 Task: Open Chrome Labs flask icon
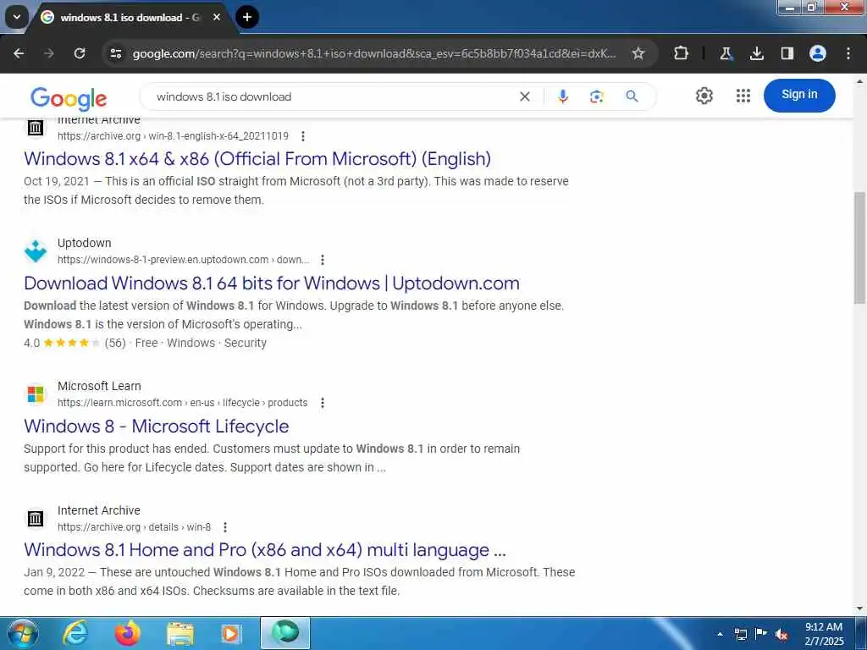click(x=726, y=53)
